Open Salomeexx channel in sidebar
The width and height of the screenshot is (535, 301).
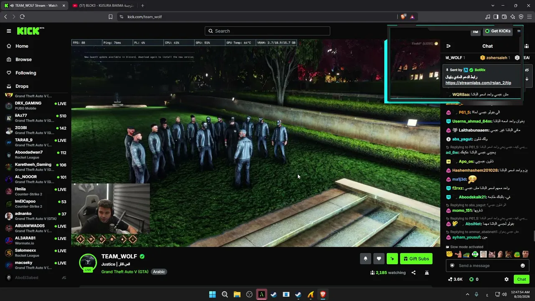click(x=36, y=253)
